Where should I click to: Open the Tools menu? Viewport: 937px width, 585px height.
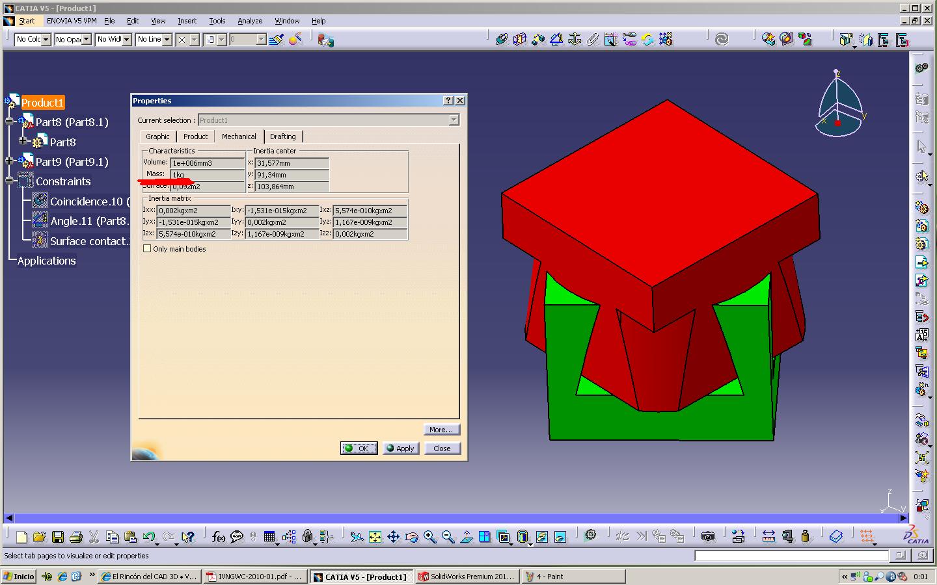click(x=217, y=21)
